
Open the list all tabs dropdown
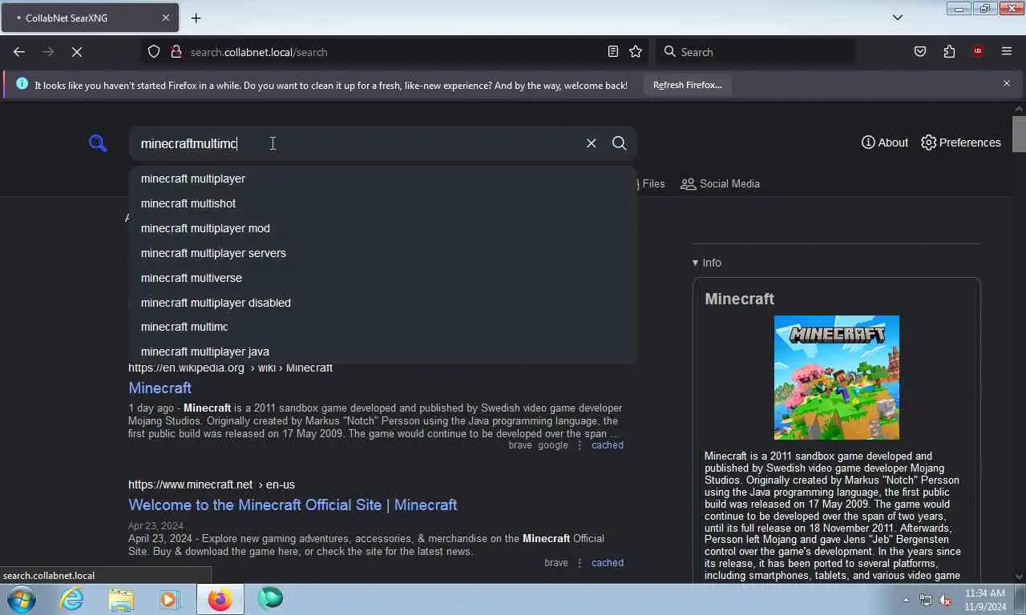pos(898,18)
